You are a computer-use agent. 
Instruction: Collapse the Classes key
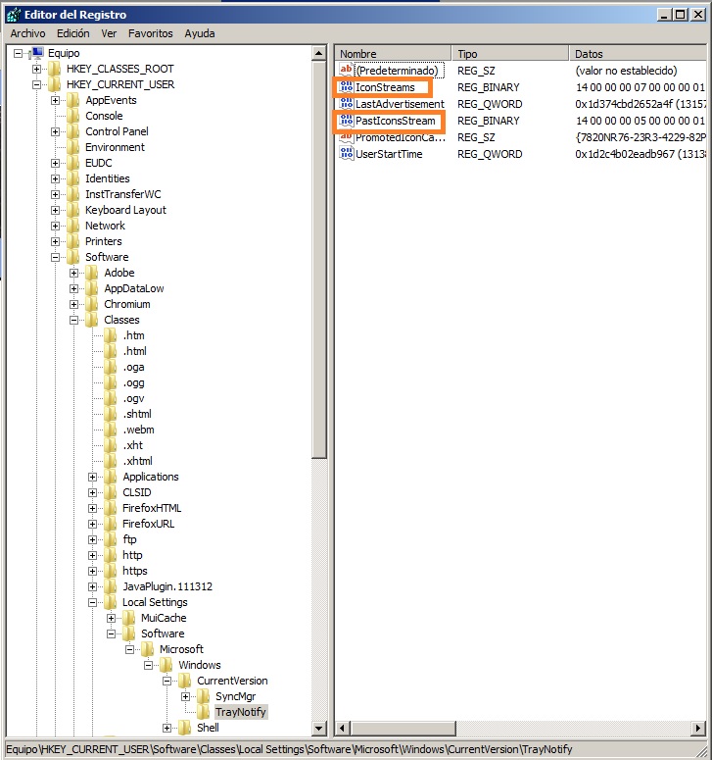click(73, 320)
